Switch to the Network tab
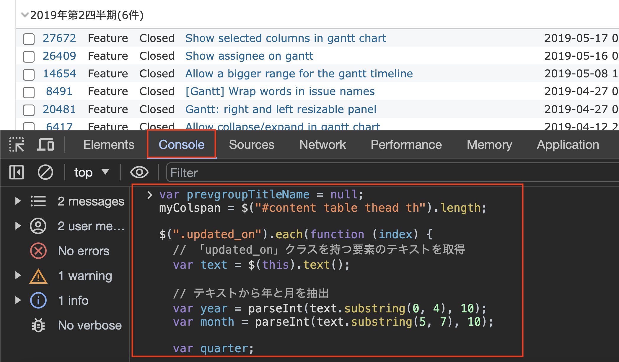This screenshot has height=362, width=619. pyautogui.click(x=322, y=145)
